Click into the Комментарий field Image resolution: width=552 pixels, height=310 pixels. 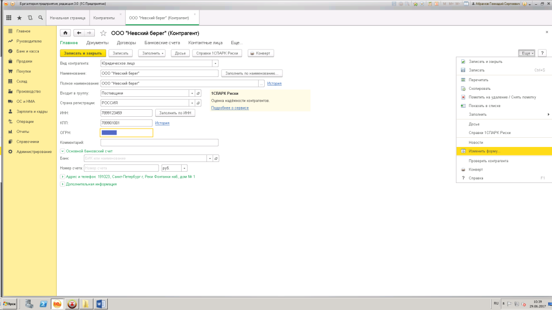(160, 143)
